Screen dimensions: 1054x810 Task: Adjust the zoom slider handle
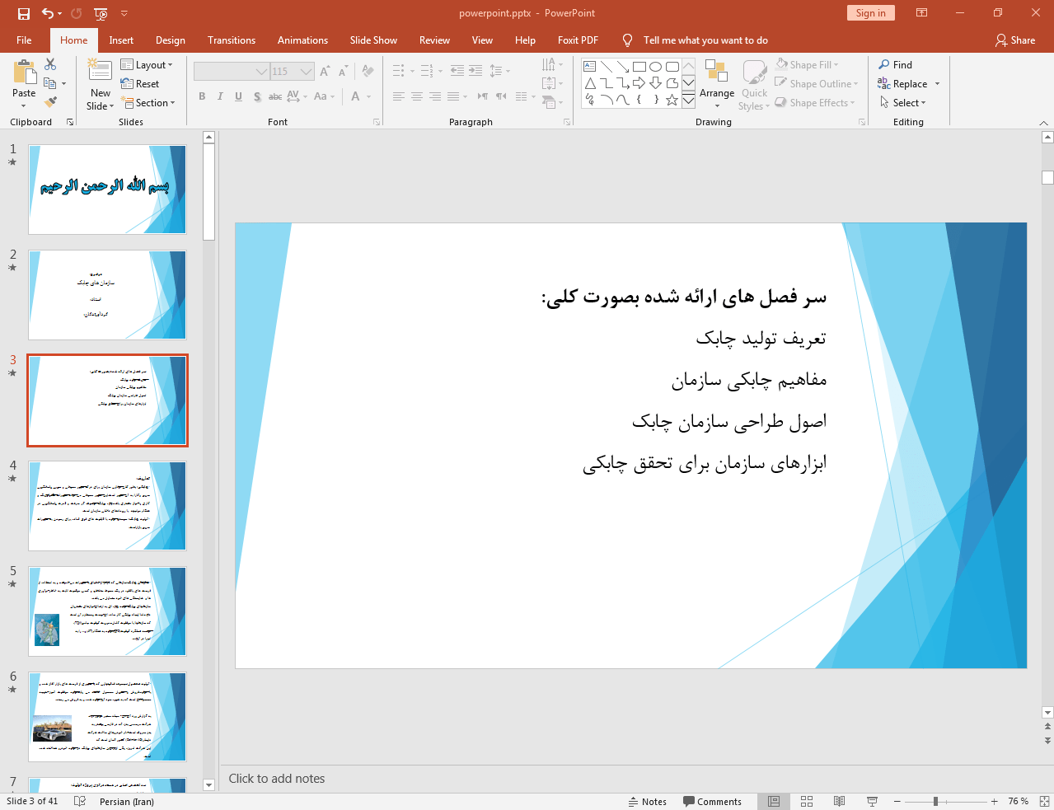pyautogui.click(x=935, y=801)
